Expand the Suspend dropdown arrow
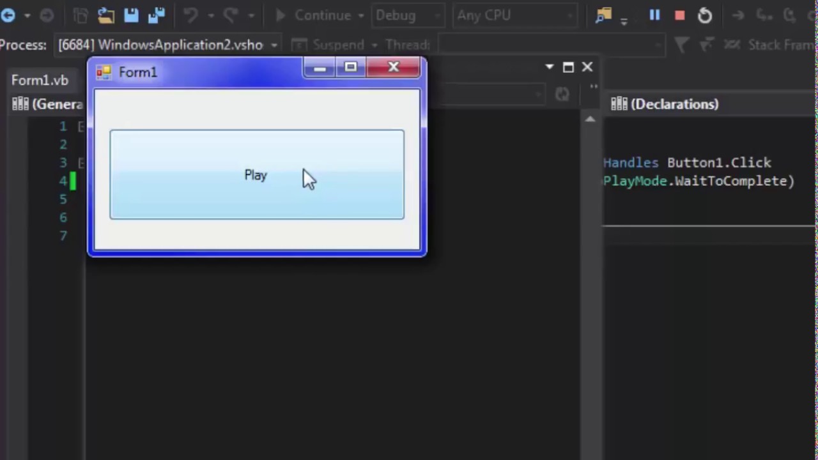This screenshot has height=460, width=818. [x=374, y=45]
